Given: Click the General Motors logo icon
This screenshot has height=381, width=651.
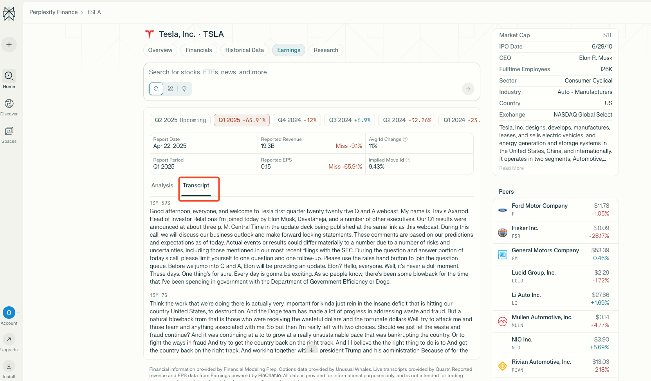Looking at the screenshot, I should (x=503, y=255).
